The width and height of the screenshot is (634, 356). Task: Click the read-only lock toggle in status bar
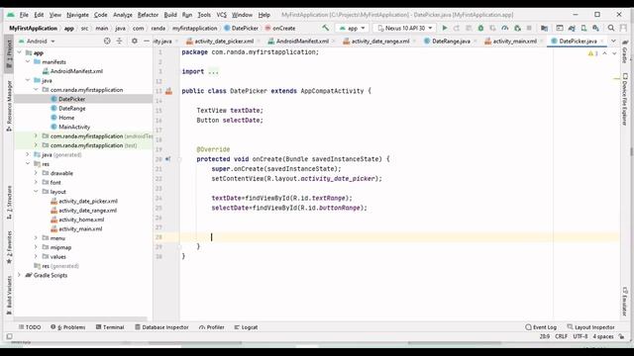(x=621, y=336)
